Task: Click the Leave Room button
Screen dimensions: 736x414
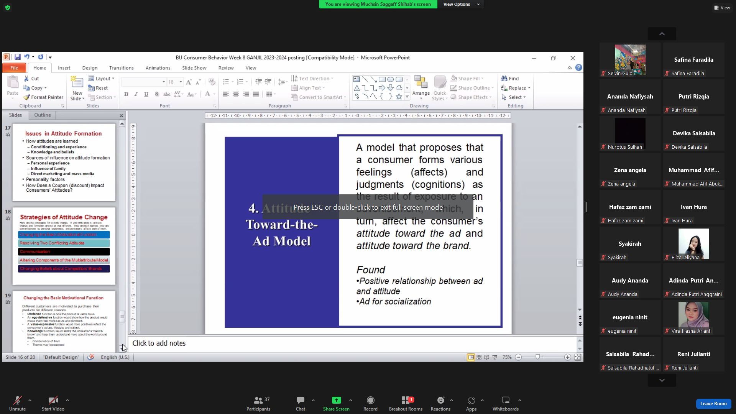Action: click(x=713, y=404)
